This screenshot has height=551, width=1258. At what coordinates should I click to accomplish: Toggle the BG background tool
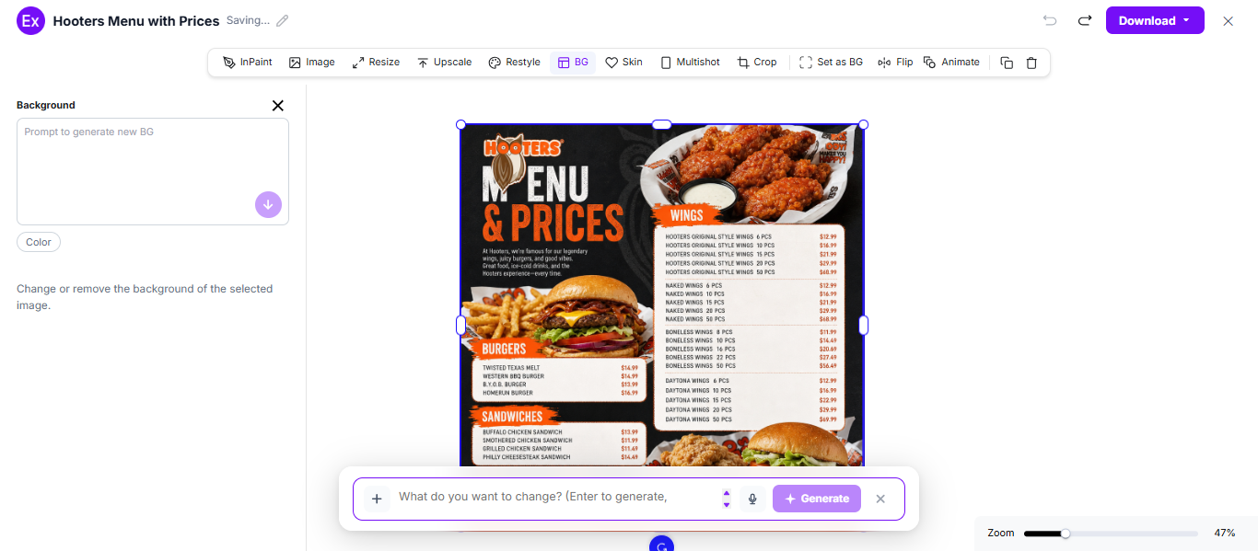point(573,63)
